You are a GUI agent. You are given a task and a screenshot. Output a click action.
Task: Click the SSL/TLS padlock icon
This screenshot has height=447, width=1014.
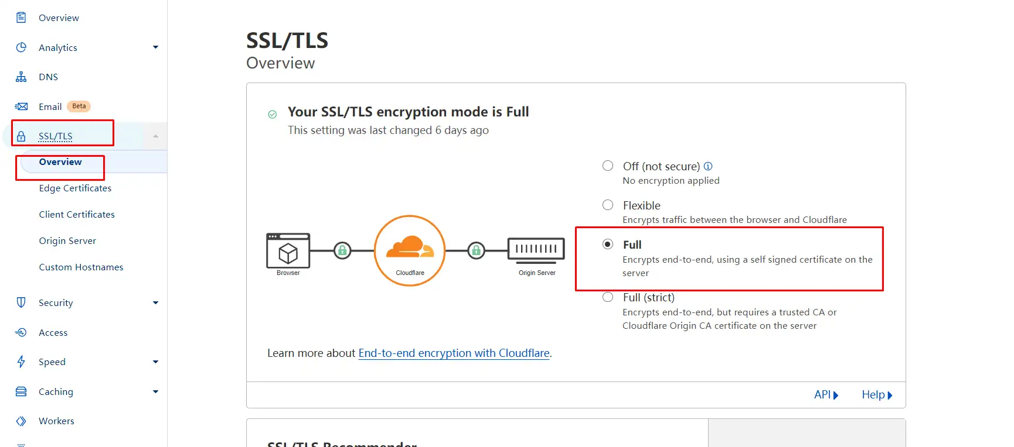click(x=21, y=136)
